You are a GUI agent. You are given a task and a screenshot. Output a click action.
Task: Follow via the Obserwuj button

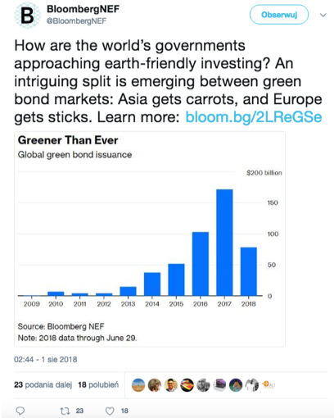pos(279,15)
